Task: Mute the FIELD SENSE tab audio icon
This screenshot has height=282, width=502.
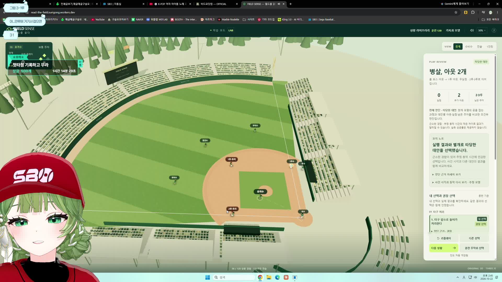Action: click(x=279, y=4)
